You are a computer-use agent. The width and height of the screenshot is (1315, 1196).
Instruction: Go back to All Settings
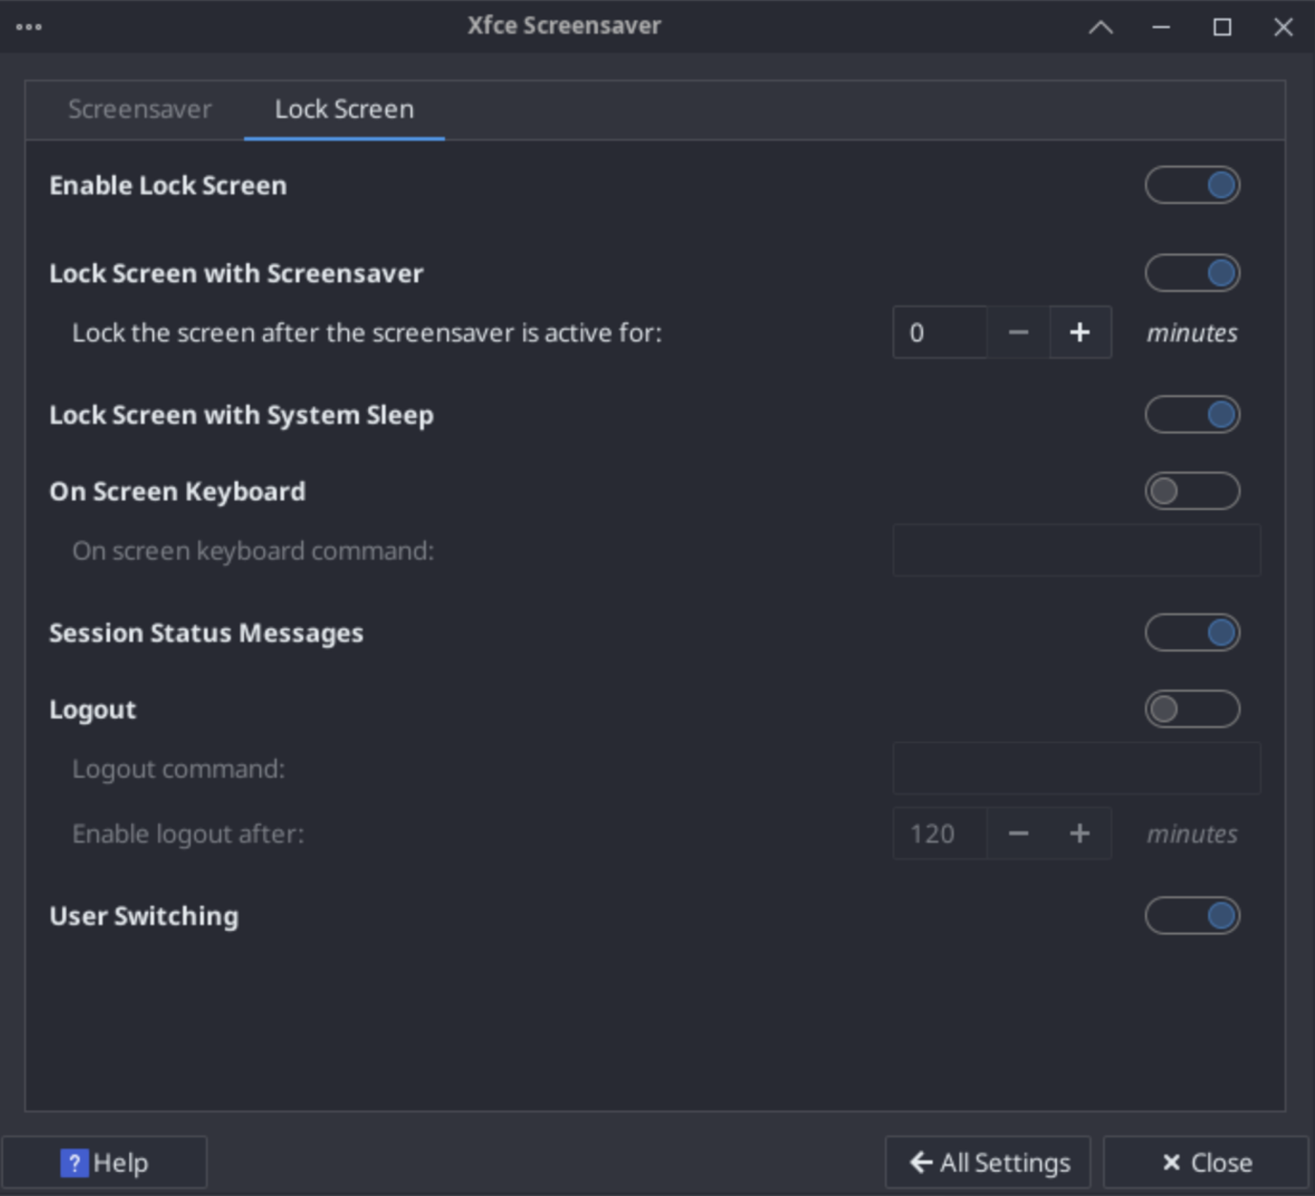(988, 1163)
